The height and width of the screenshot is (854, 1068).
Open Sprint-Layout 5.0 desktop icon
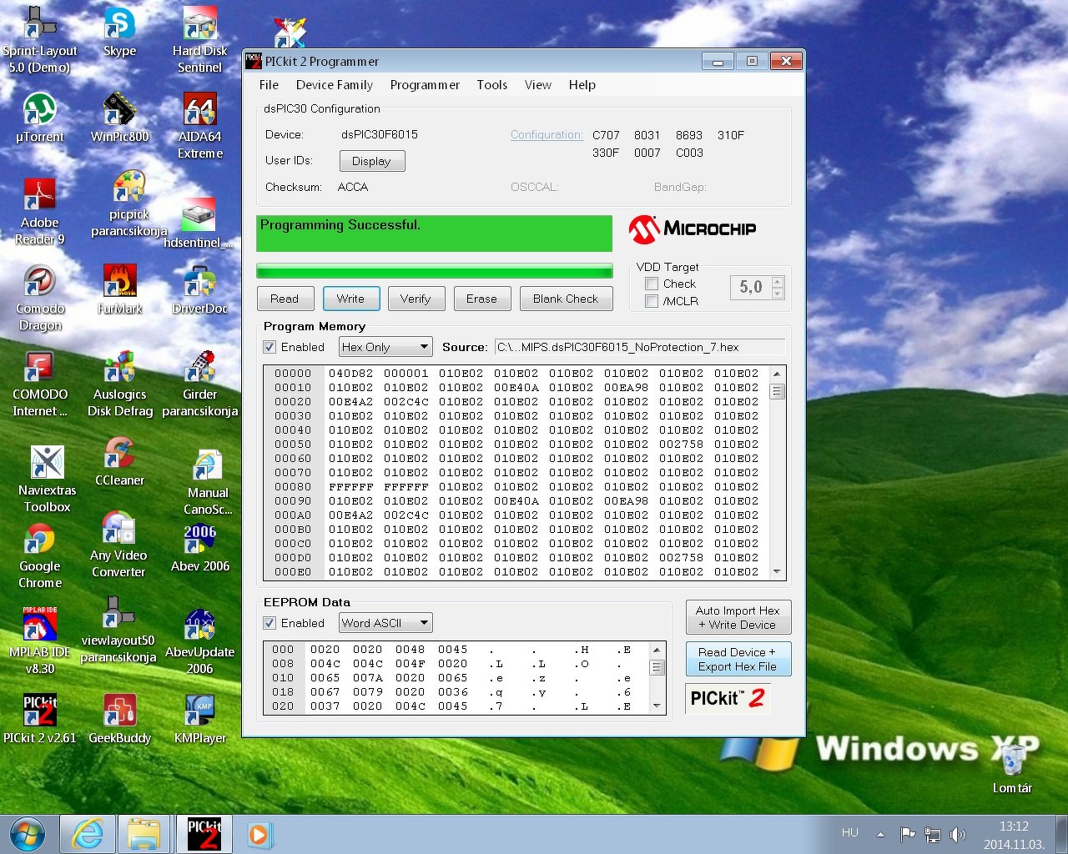tap(39, 39)
